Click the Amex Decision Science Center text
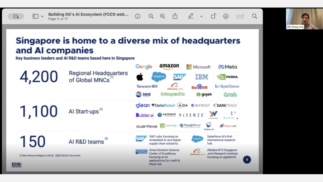This screenshot has width=323, height=182. pos(165,157)
